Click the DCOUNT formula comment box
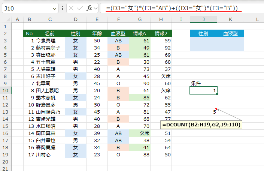Viewport: 264px width, 171px height. [x=202, y=124]
